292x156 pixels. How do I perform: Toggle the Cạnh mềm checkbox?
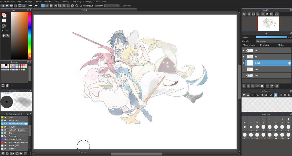(x=121, y=6)
